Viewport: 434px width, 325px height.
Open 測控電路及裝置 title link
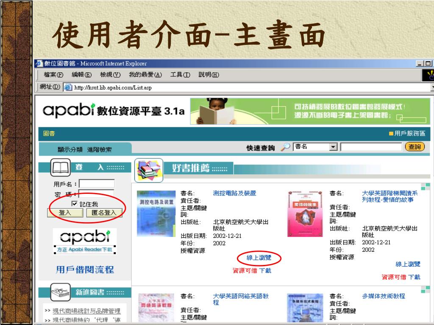tap(234, 193)
